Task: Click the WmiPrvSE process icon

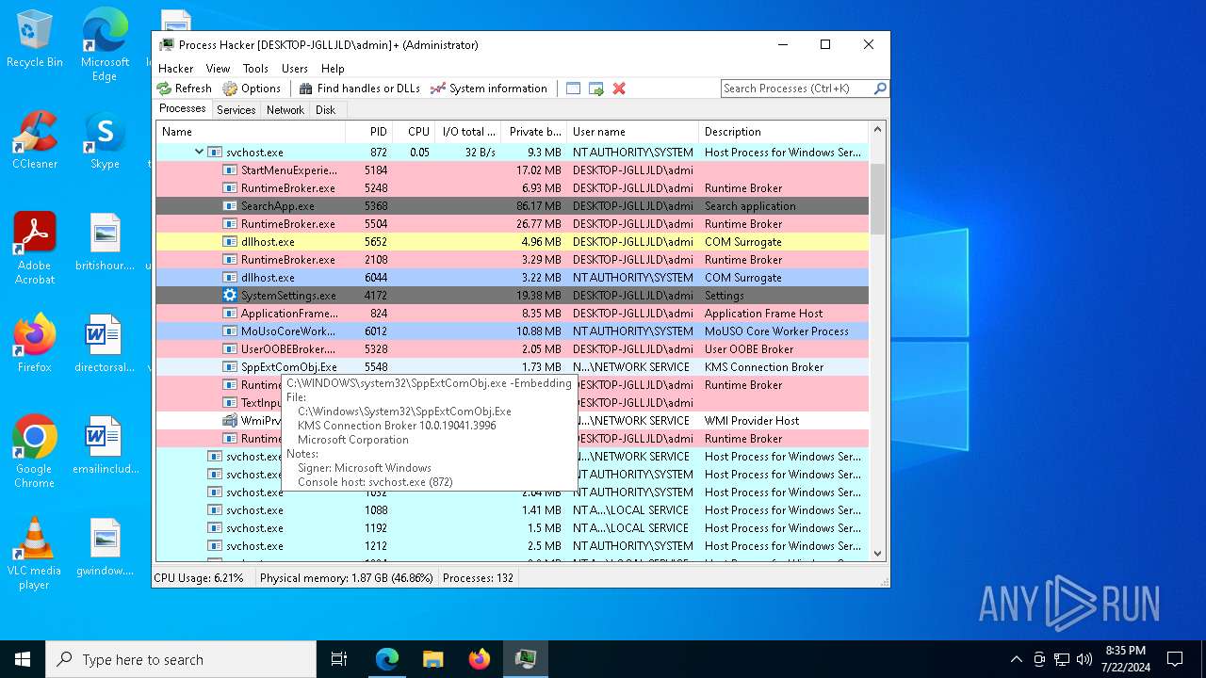Action: pos(230,421)
